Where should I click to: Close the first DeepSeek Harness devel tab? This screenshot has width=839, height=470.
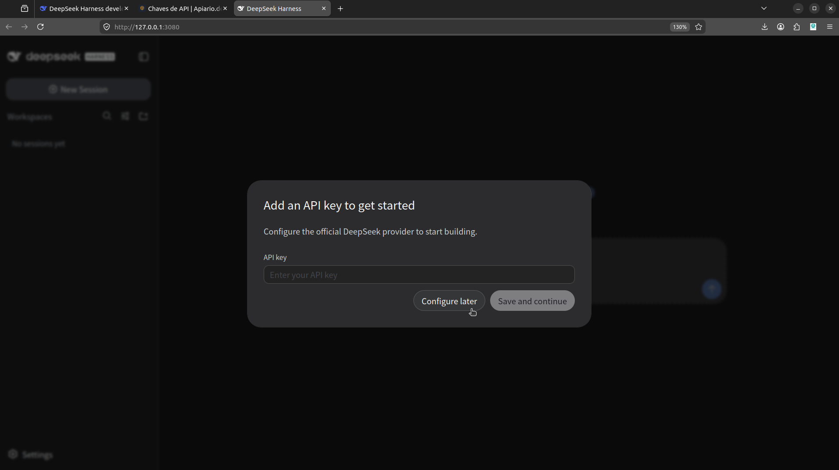[126, 8]
